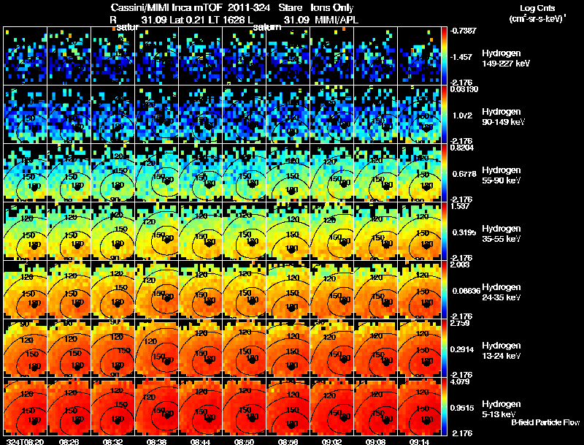Click the '08:32' time axis label
This screenshot has height=445, width=584.
113,441
